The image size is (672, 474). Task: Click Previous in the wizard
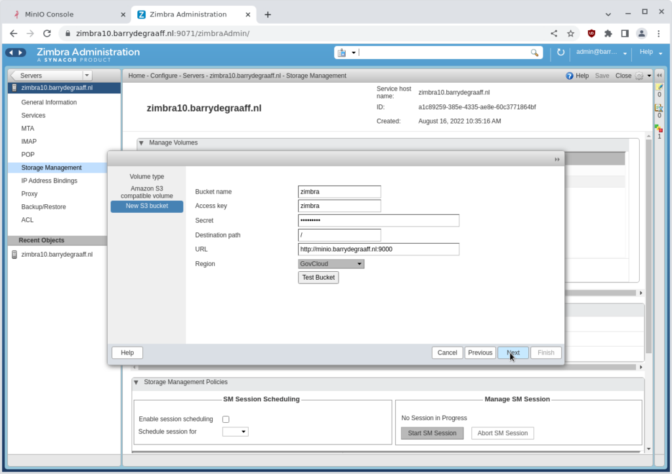click(480, 353)
